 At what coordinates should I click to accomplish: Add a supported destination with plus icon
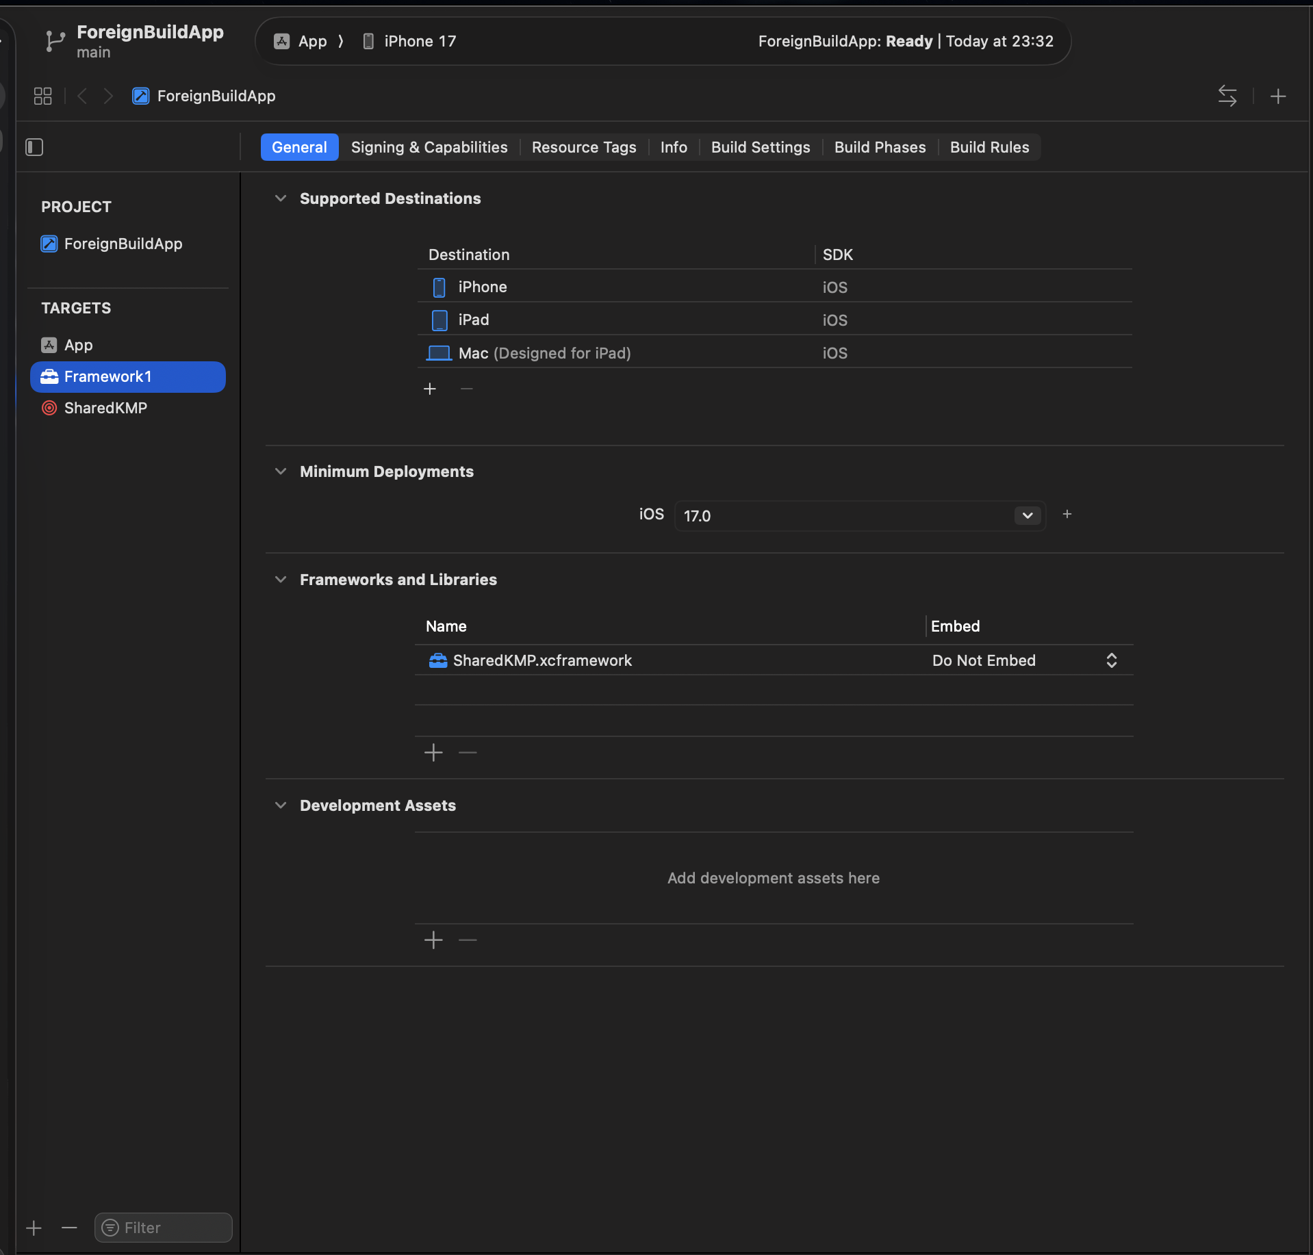pyautogui.click(x=430, y=389)
